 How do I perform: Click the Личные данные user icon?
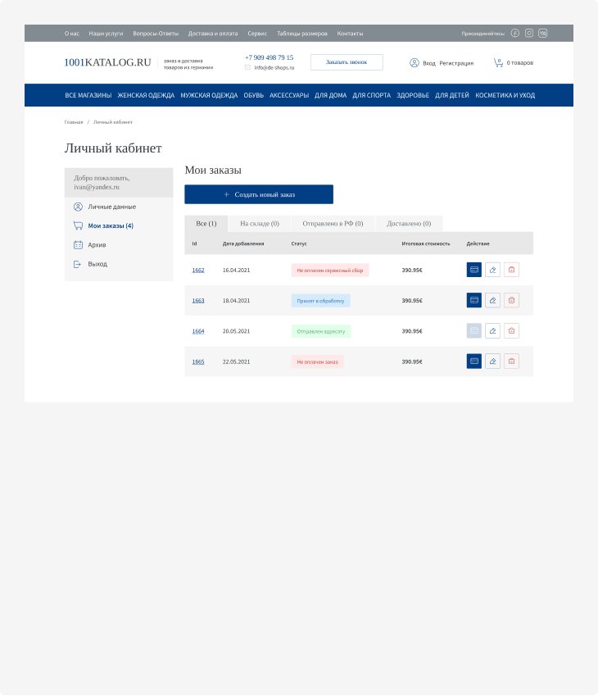(x=78, y=207)
